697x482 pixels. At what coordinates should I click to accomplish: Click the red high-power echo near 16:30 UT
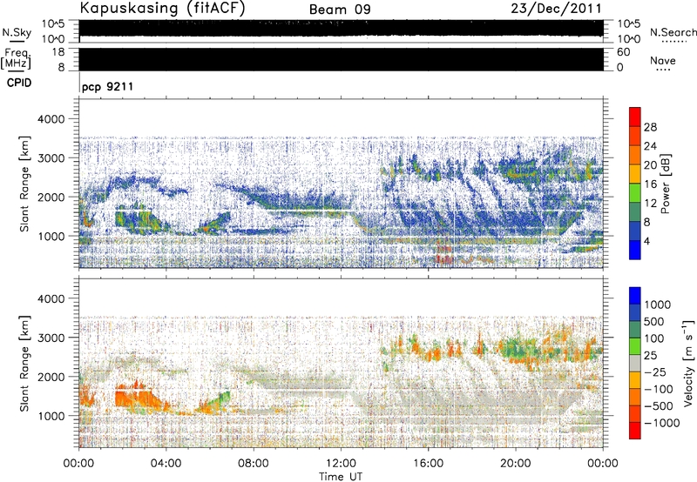[x=444, y=252]
